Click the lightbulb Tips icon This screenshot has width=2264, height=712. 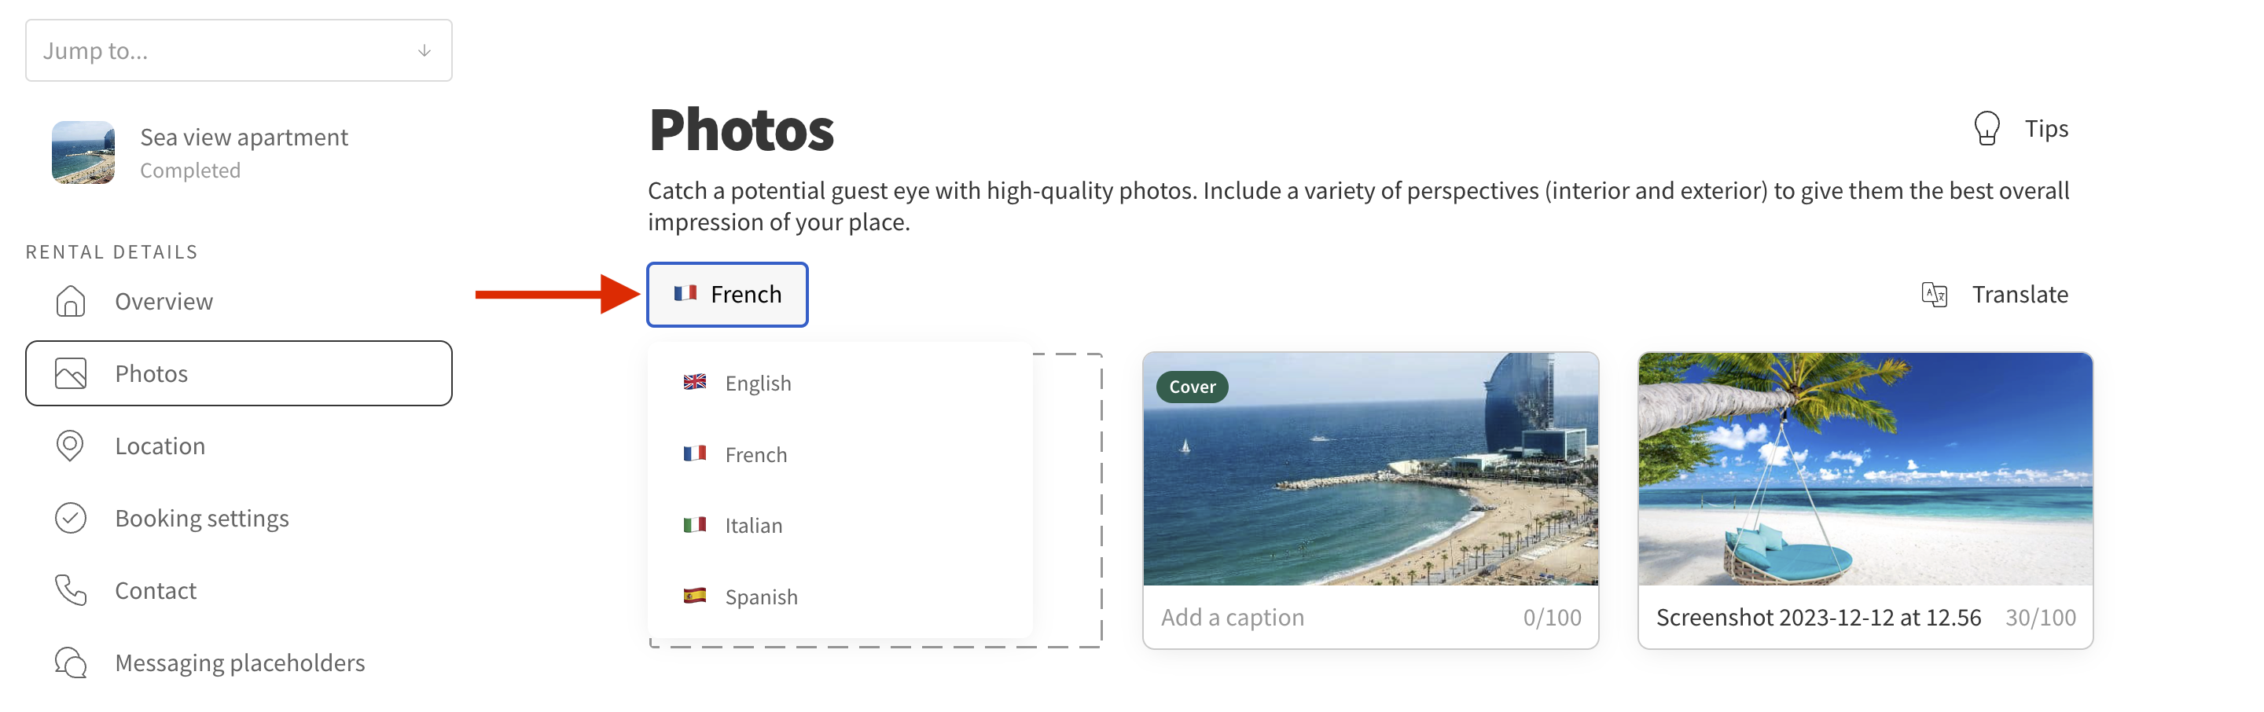pos(1987,128)
